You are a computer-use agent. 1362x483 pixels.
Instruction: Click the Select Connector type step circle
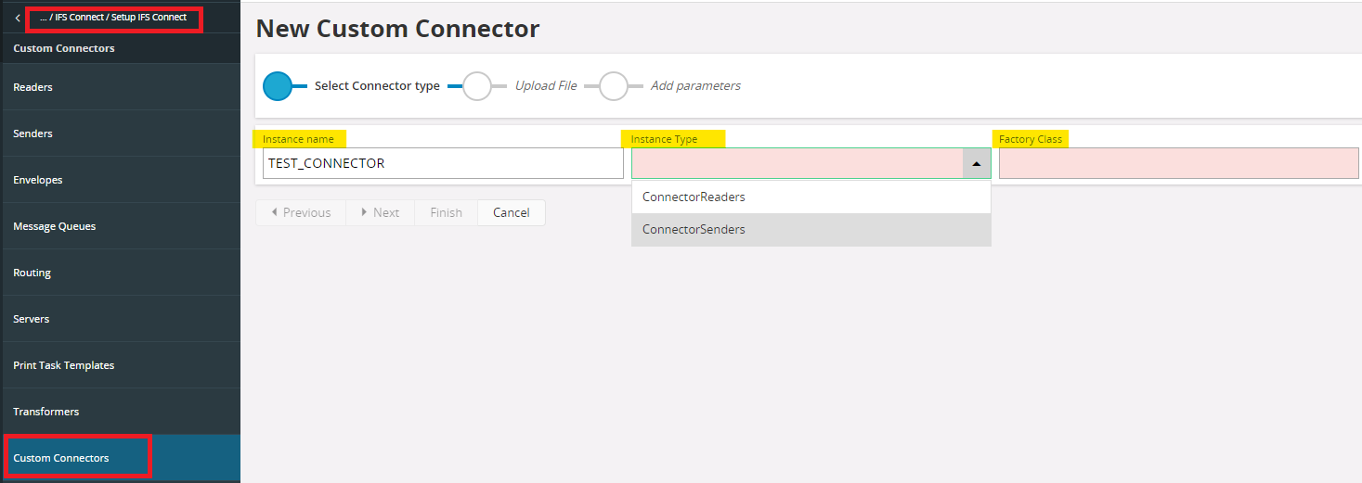click(x=278, y=86)
